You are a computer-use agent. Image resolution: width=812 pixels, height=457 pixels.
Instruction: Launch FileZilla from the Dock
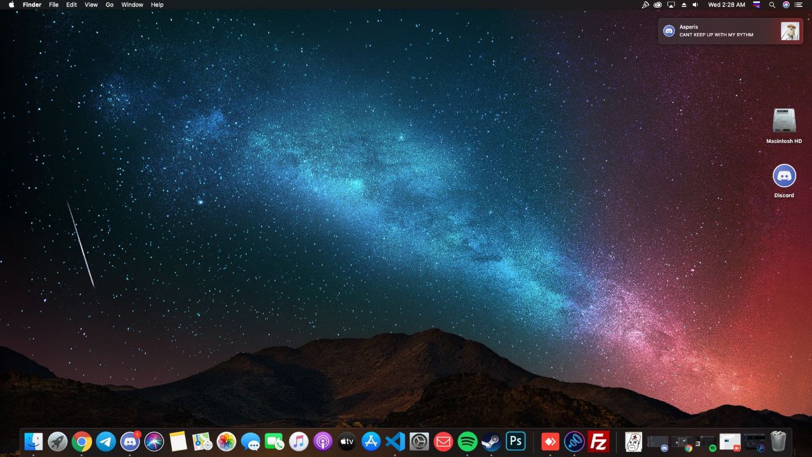pos(598,441)
